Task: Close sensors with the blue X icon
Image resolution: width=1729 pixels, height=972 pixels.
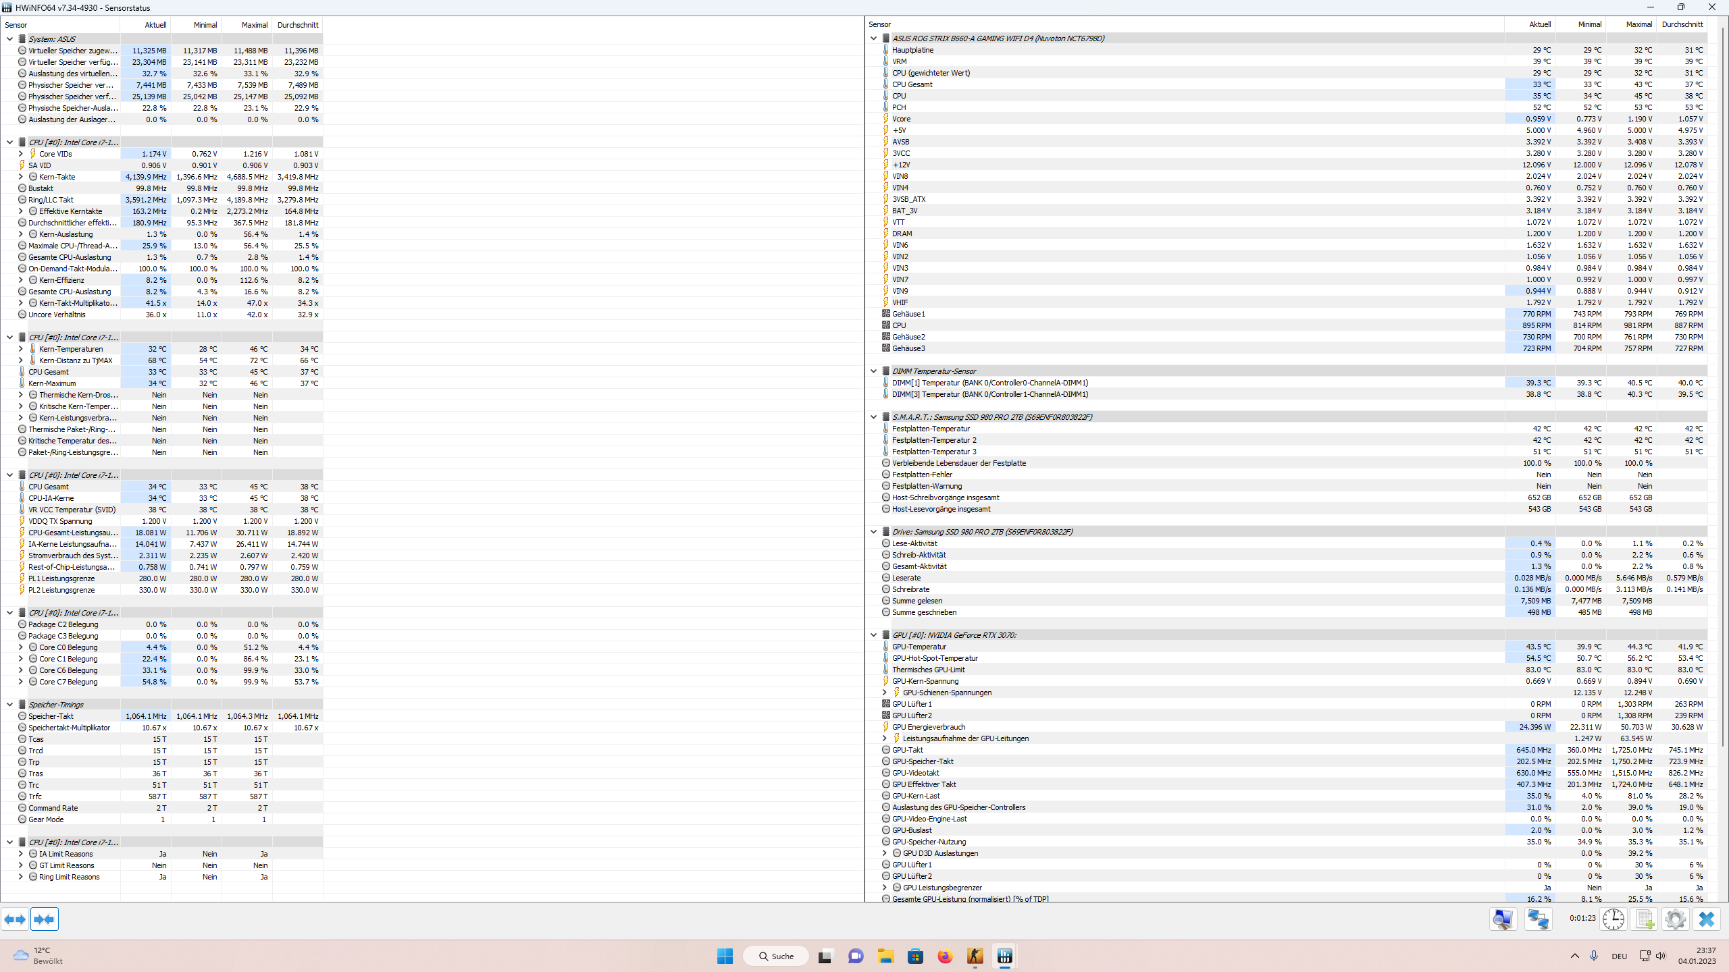Action: tap(1707, 919)
